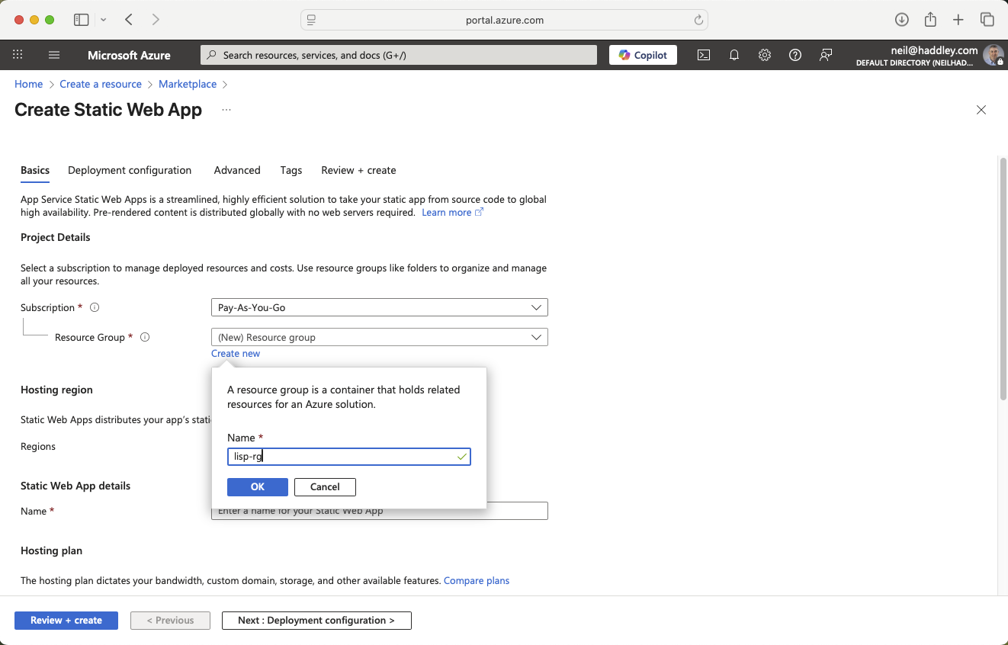Open the feedback icon in top bar

[825, 55]
